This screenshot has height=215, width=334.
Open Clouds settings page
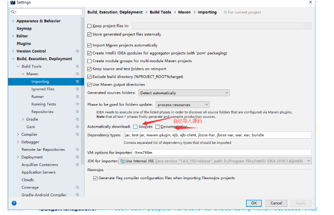(x=28, y=180)
